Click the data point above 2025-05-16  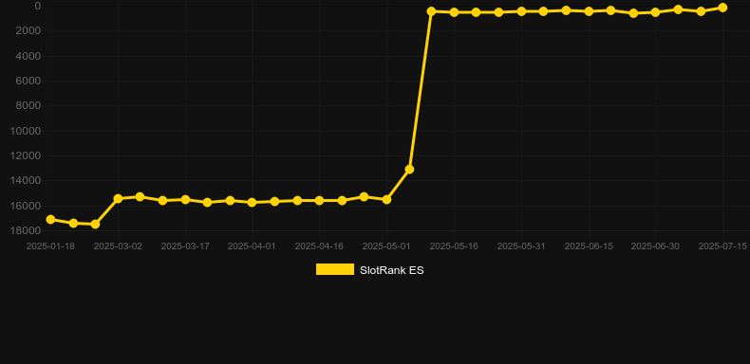[454, 12]
